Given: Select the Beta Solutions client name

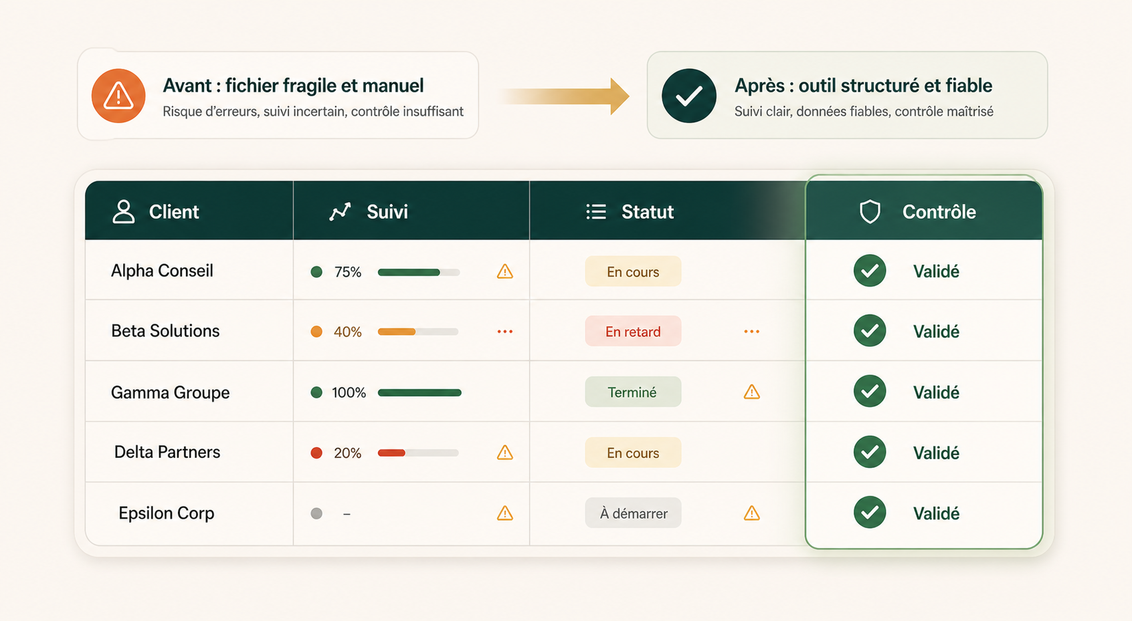Looking at the screenshot, I should click(165, 331).
